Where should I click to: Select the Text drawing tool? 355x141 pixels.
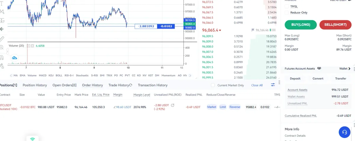(1, 4)
